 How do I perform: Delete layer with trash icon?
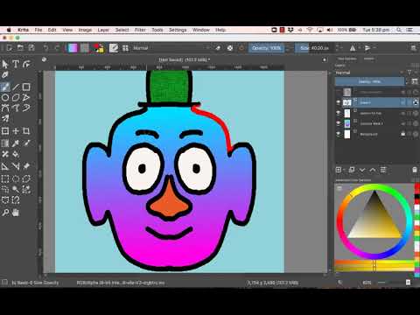tap(415, 170)
